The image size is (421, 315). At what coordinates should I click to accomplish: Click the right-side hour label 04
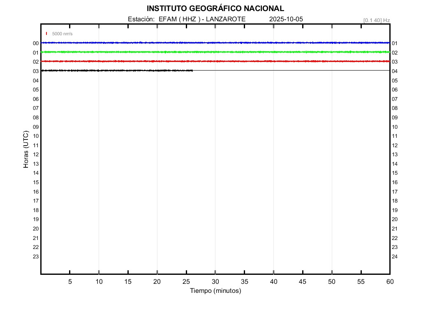click(x=395, y=71)
